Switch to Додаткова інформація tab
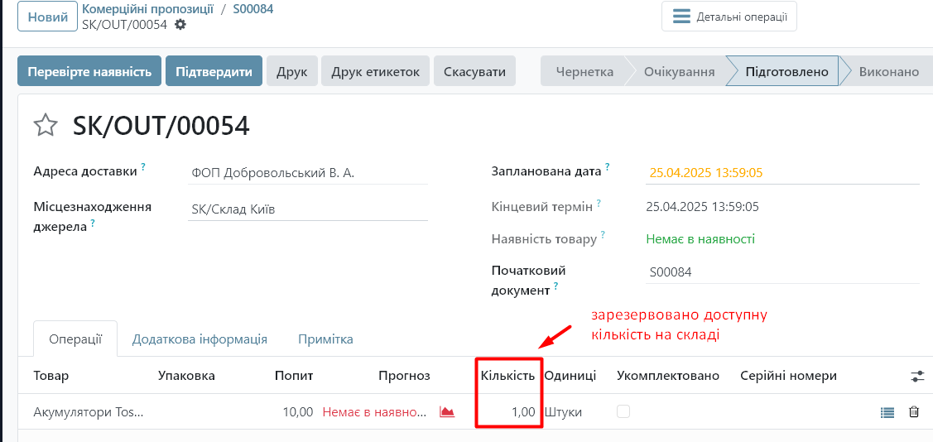Image resolution: width=933 pixels, height=442 pixels. pyautogui.click(x=200, y=339)
